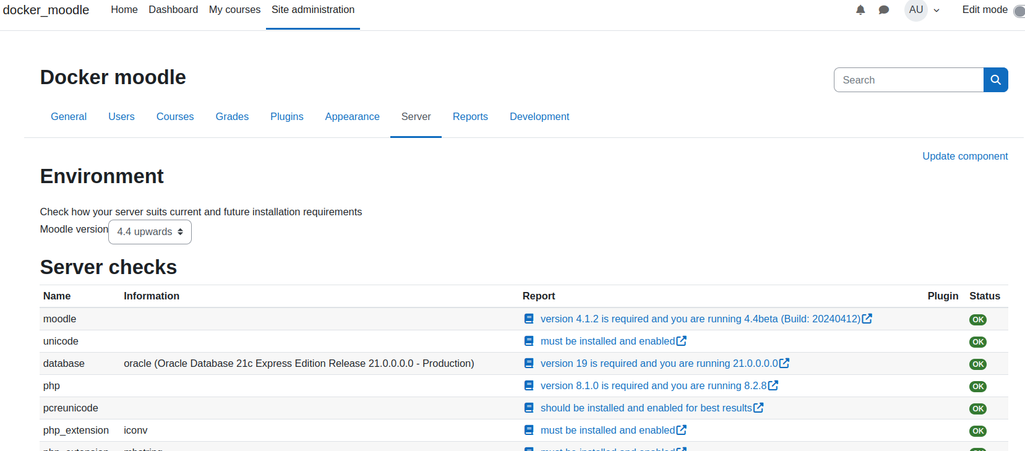This screenshot has height=451, width=1025.
Task: Click the iconv information cell
Action: [x=135, y=430]
